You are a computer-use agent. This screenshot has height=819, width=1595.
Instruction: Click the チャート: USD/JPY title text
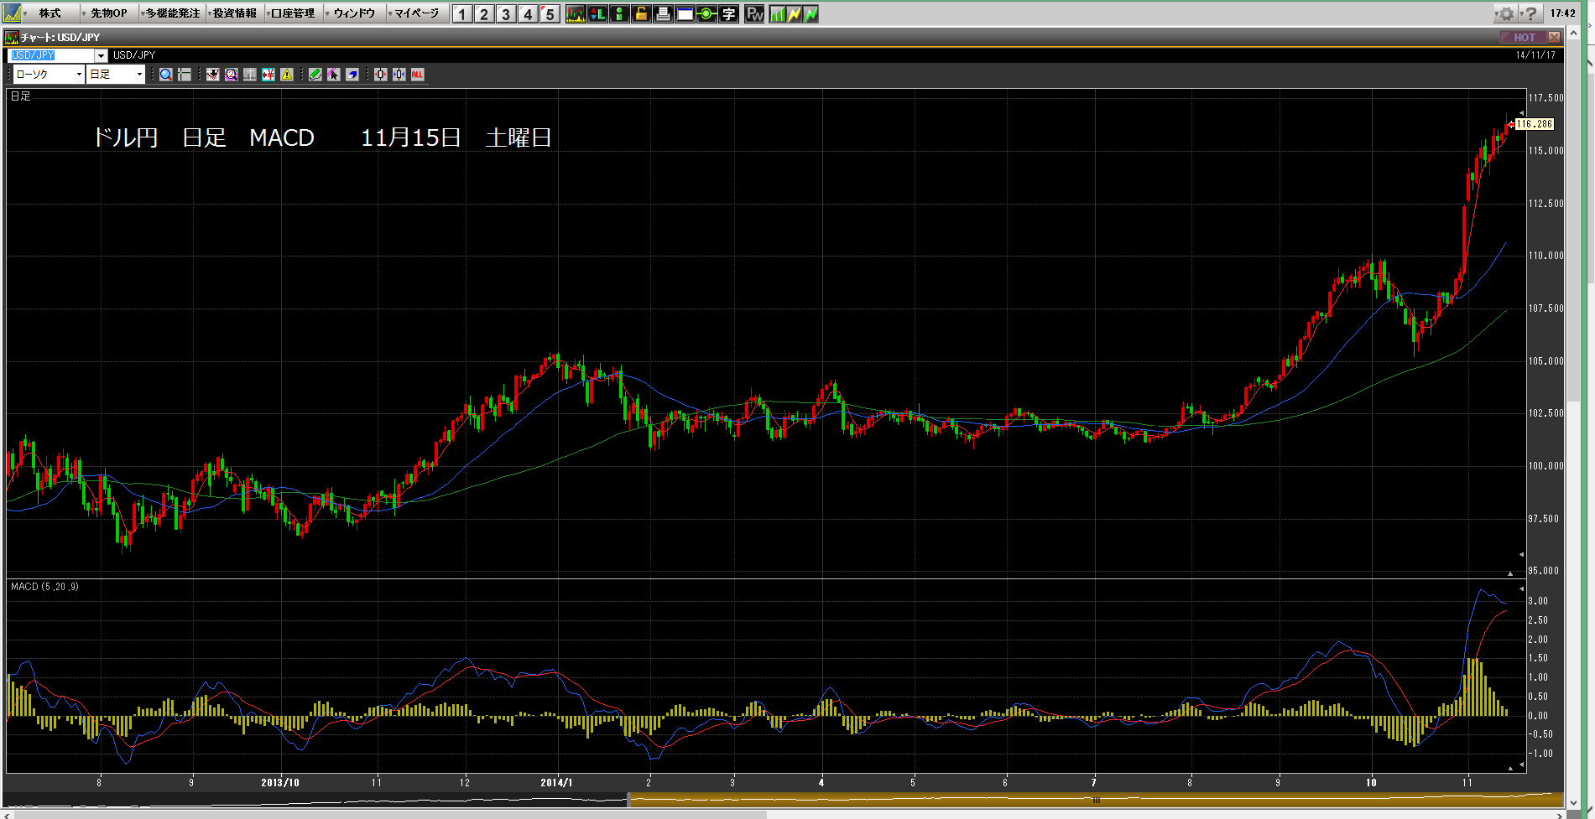click(60, 38)
